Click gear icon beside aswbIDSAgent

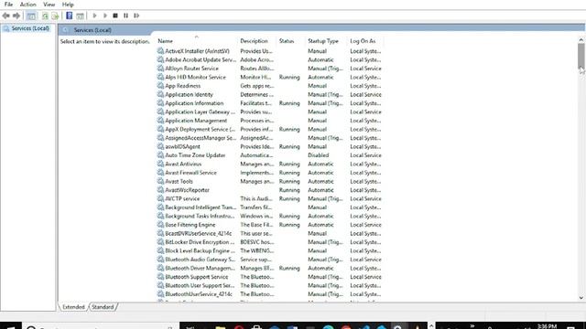[x=160, y=146]
